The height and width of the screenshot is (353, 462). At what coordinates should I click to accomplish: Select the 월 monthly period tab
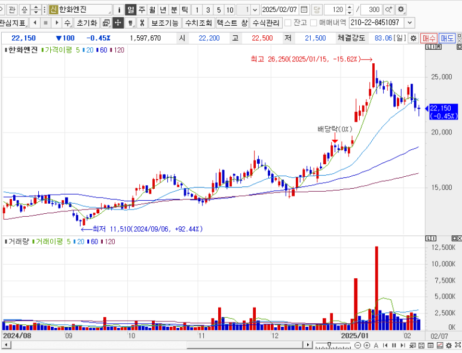[152, 10]
